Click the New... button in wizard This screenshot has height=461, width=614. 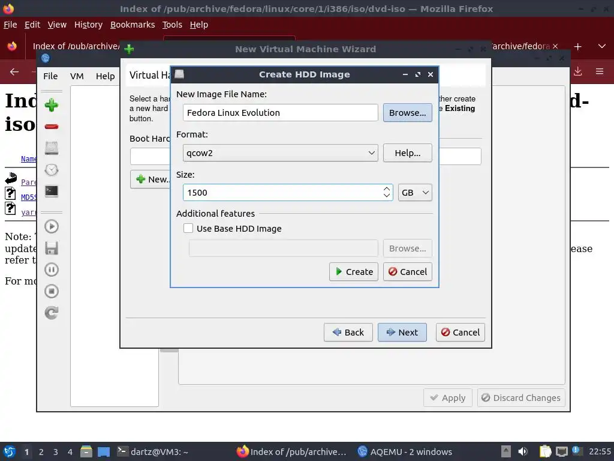pyautogui.click(x=151, y=179)
